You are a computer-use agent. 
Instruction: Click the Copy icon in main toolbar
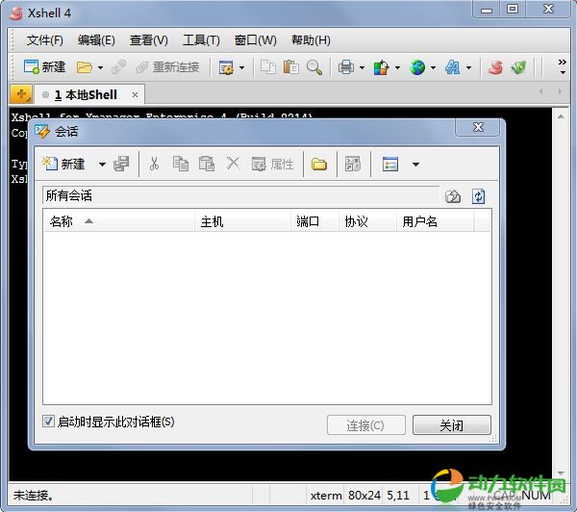pyautogui.click(x=268, y=67)
